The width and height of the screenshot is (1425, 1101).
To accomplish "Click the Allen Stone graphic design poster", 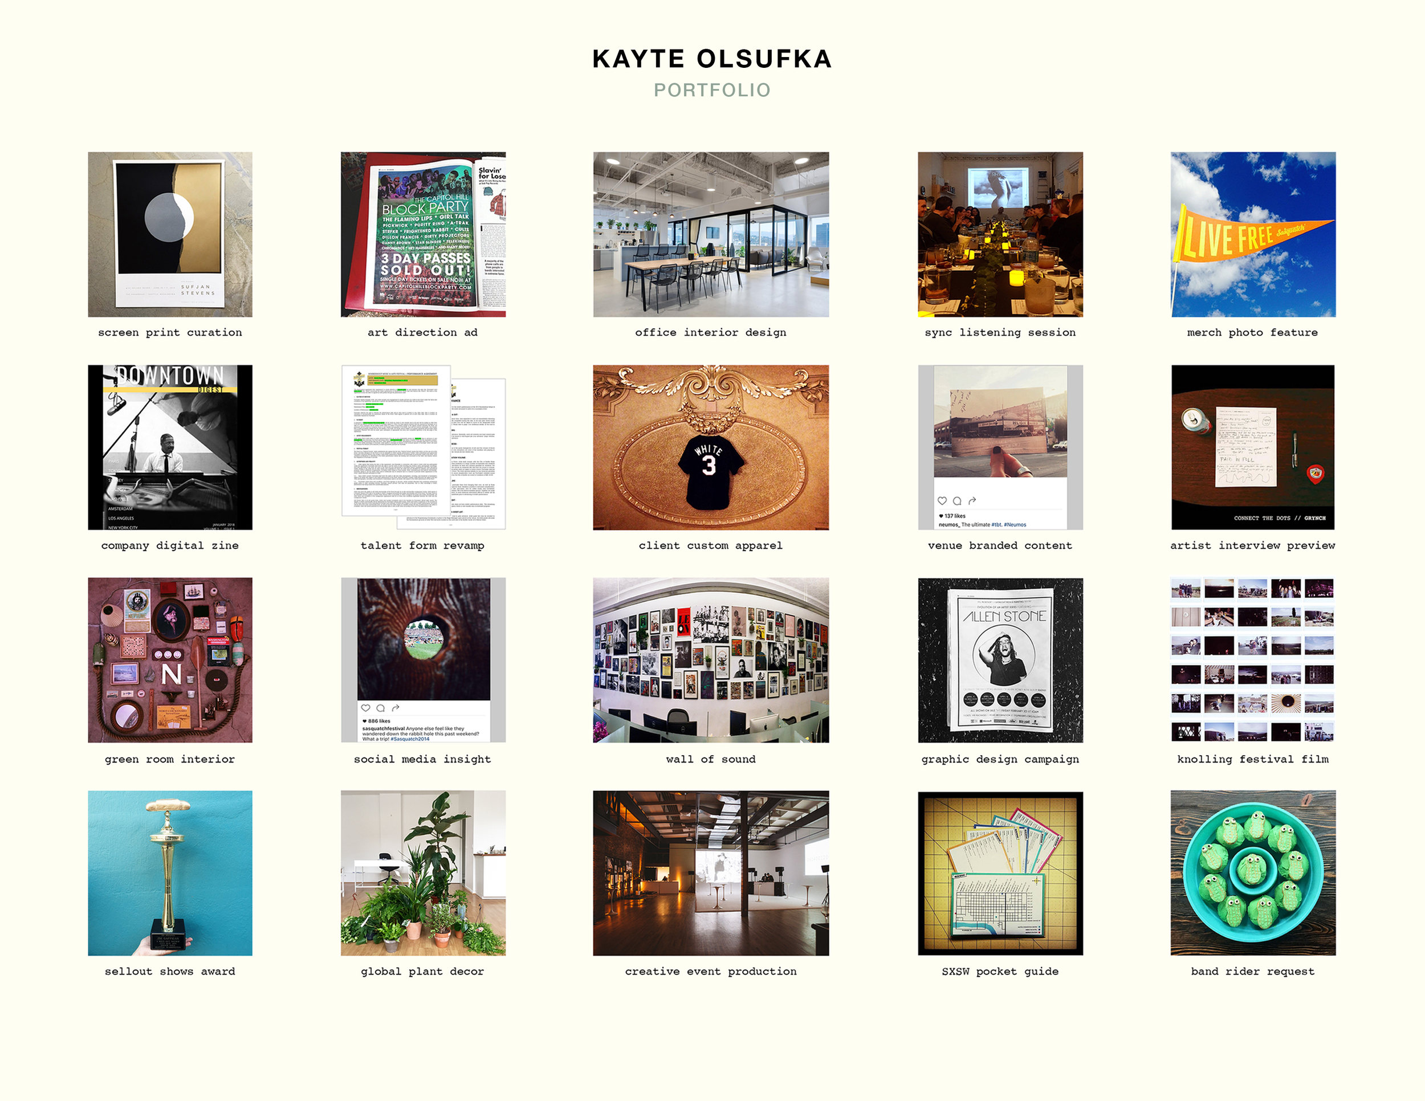I will [x=1000, y=659].
